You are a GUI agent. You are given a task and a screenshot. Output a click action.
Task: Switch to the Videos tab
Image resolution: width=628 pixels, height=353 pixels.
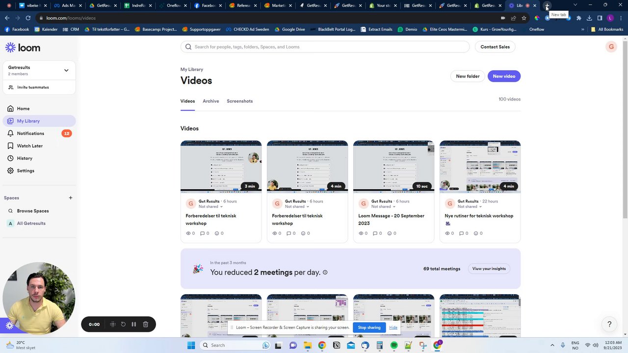click(187, 101)
